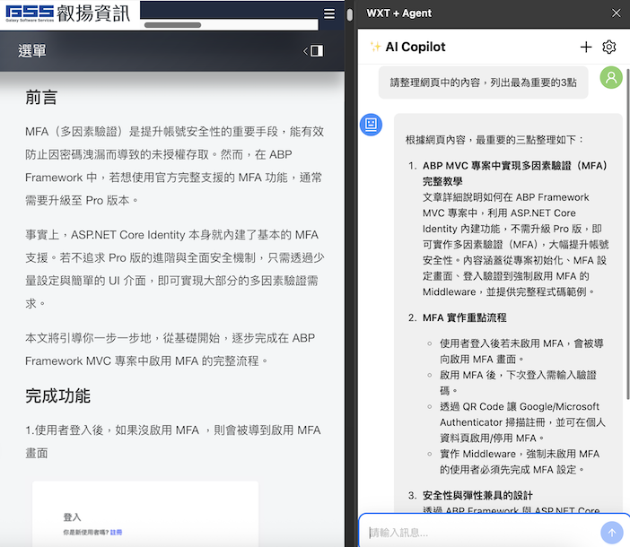The height and width of the screenshot is (547, 630).
Task: Click the user message bubble 請整理網頁中的內容
Action: (484, 82)
